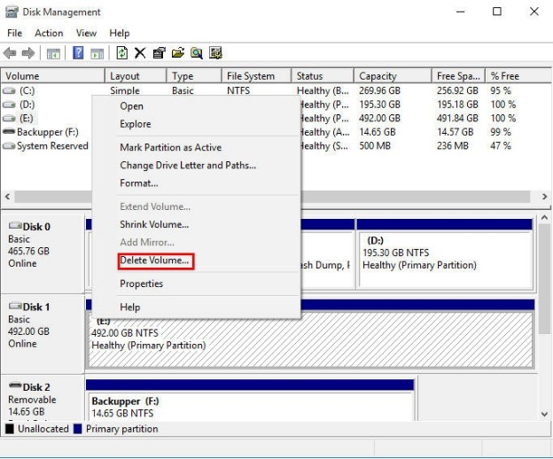Image resolution: width=553 pixels, height=459 pixels.
Task: Open the File menu
Action: 14,33
